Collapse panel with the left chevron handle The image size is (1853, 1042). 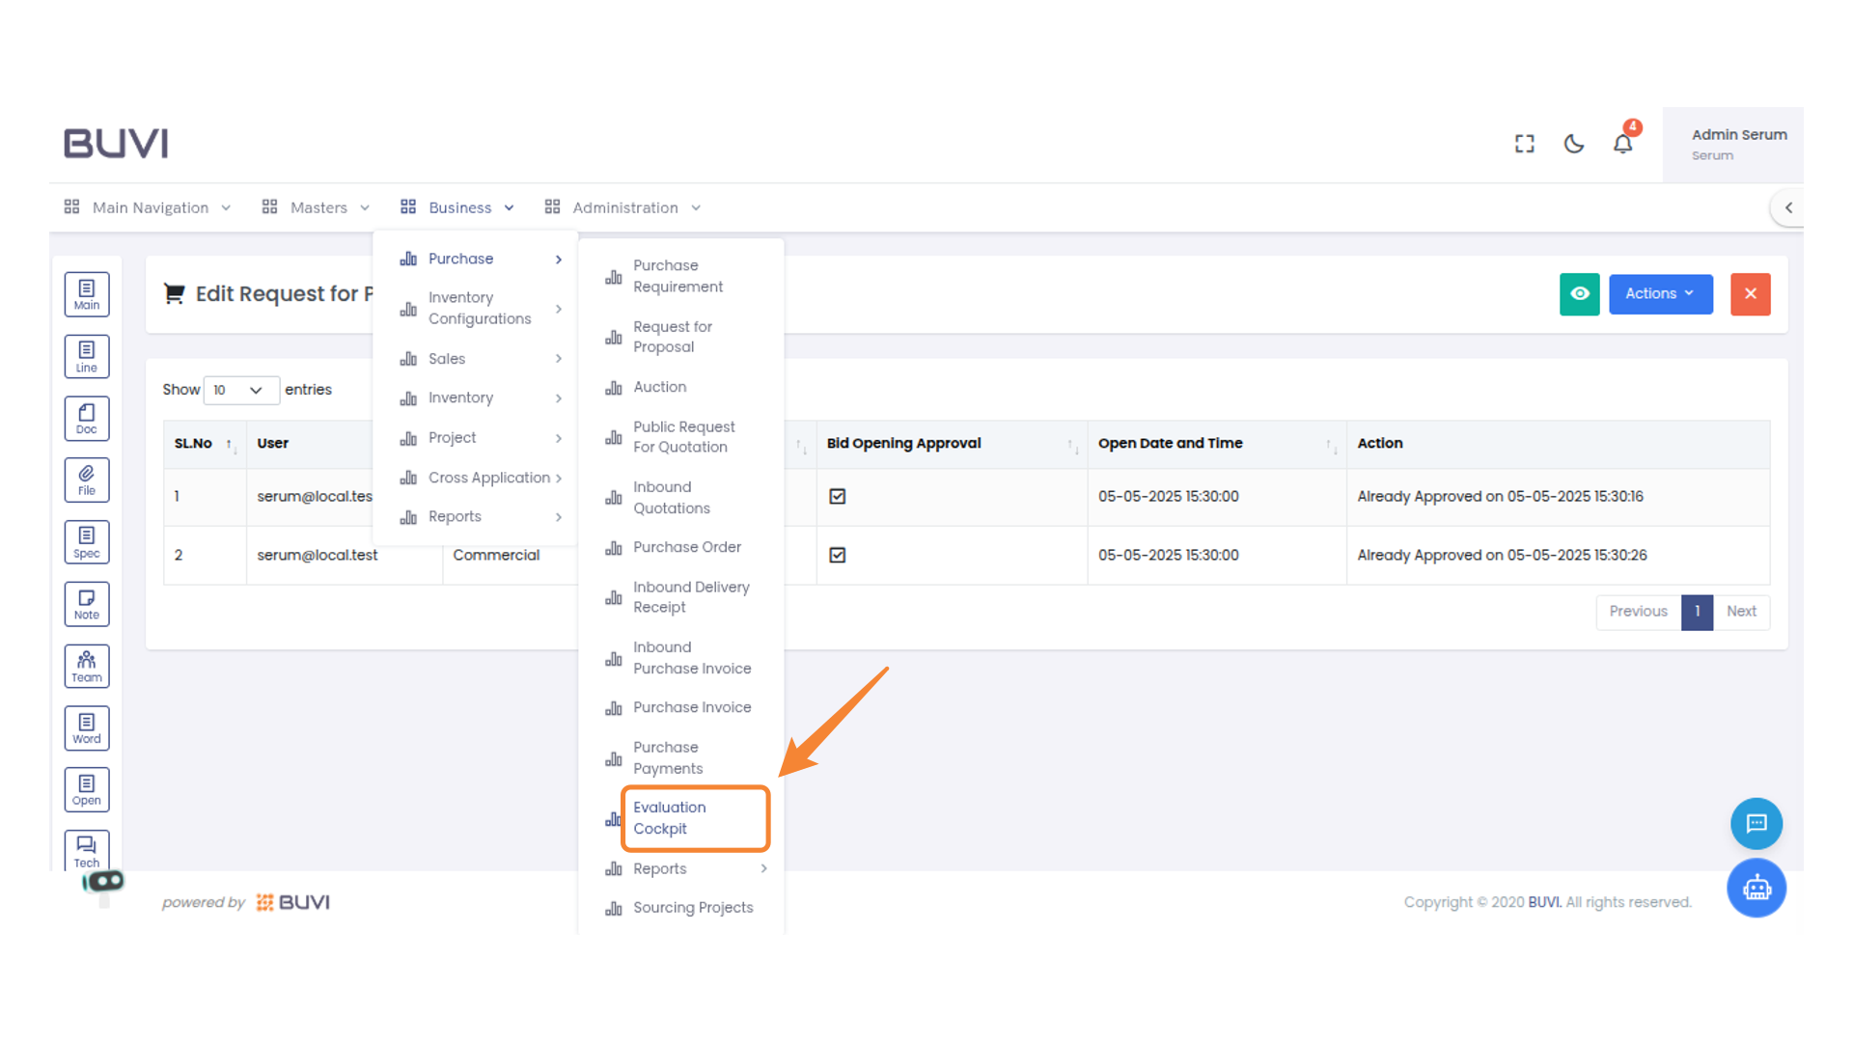point(1788,207)
